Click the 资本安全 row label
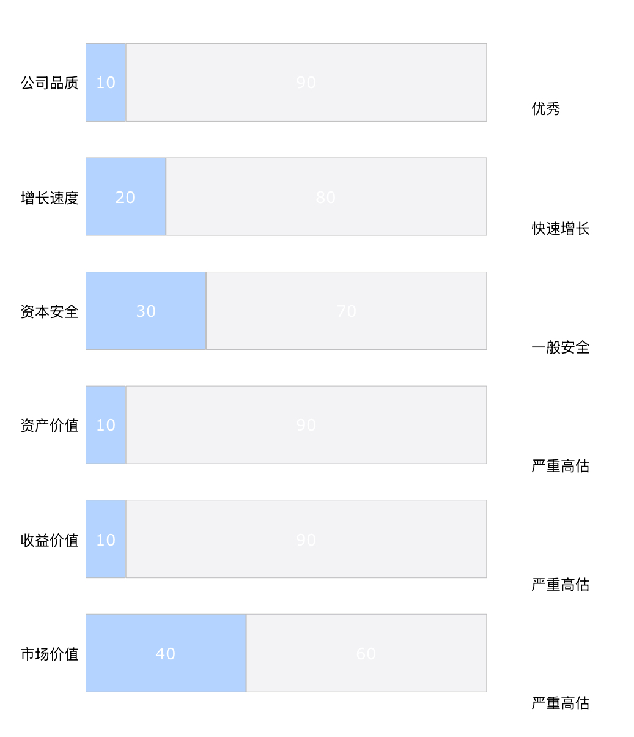Image resolution: width=634 pixels, height=737 pixels. tap(50, 311)
